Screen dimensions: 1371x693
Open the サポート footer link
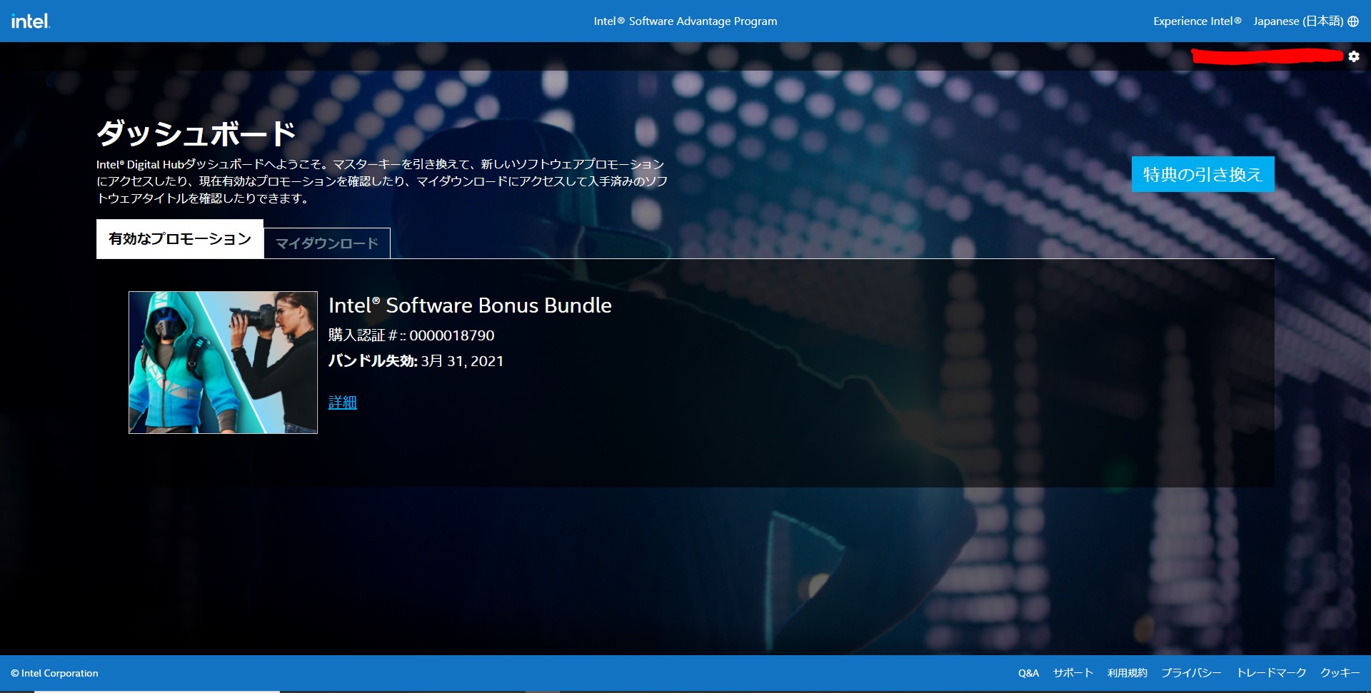tap(1073, 673)
